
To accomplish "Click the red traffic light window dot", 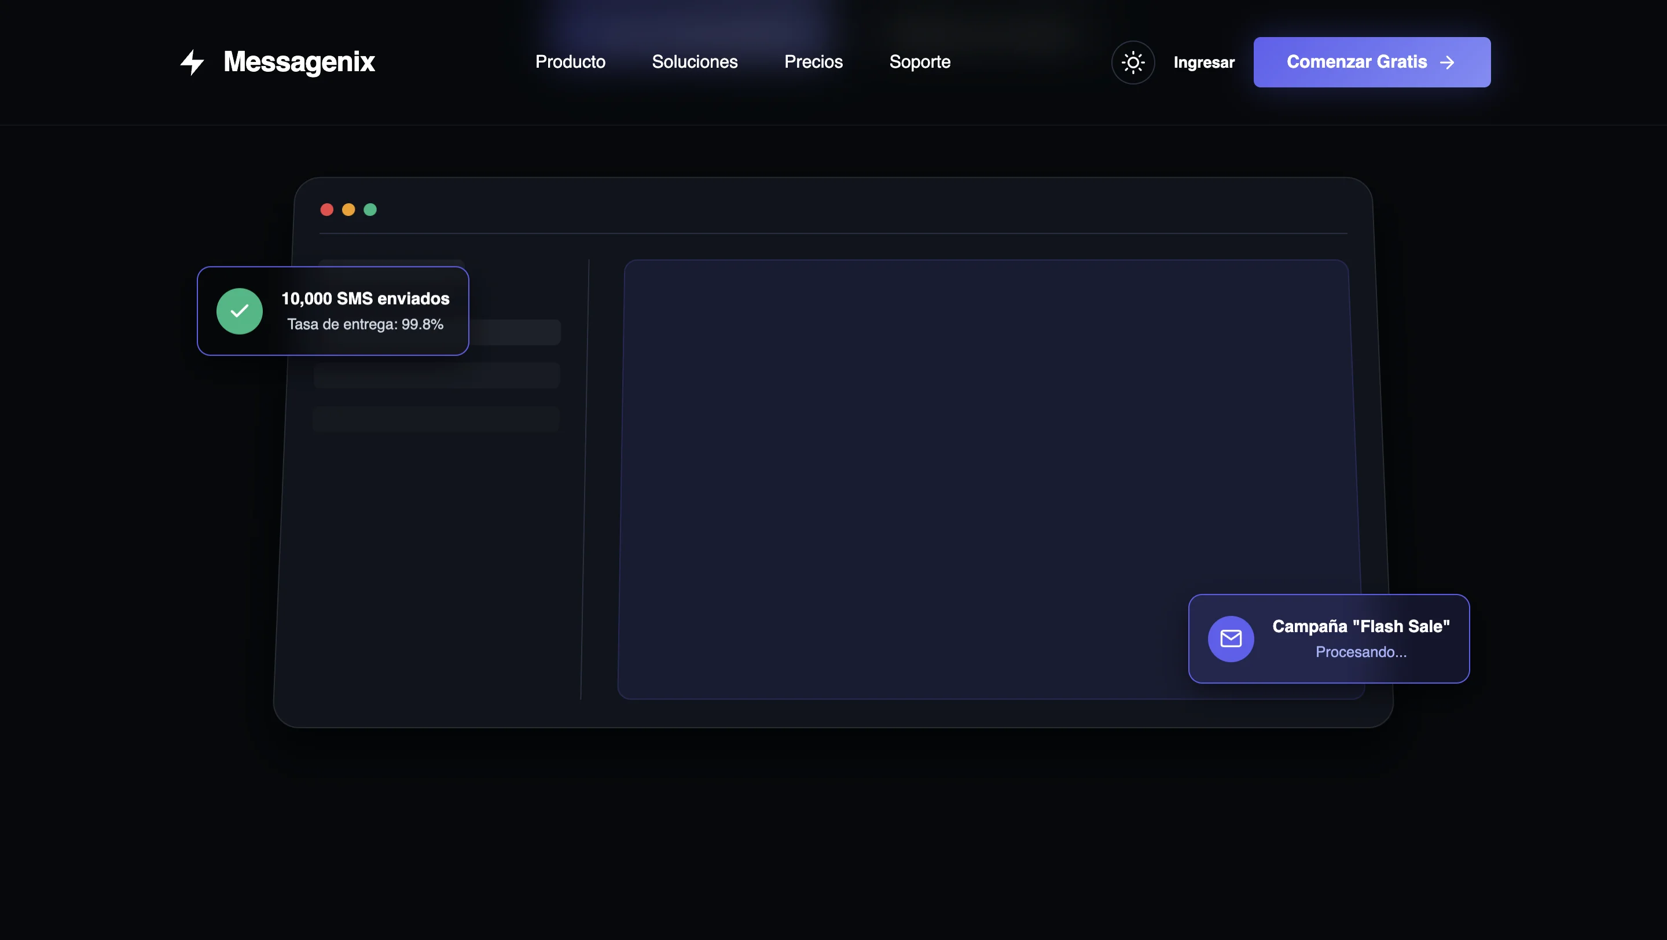I will [327, 210].
